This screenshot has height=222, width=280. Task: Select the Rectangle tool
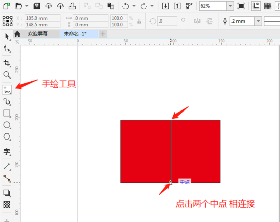point(7,113)
